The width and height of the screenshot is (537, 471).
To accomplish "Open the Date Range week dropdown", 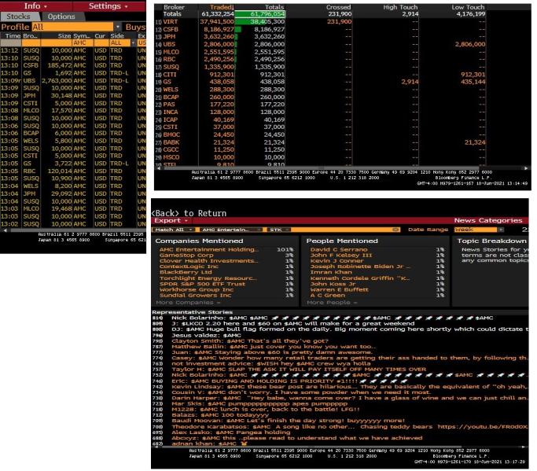I will [x=479, y=230].
